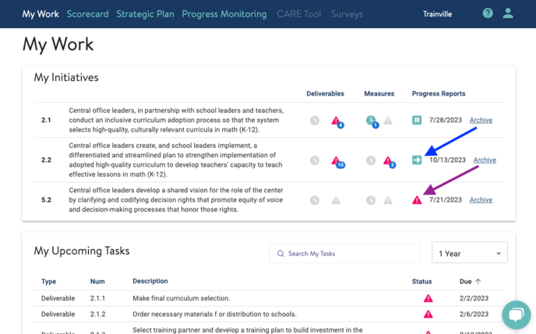Click red status alert for task 2.1.1
536x334 pixels.
(428, 298)
